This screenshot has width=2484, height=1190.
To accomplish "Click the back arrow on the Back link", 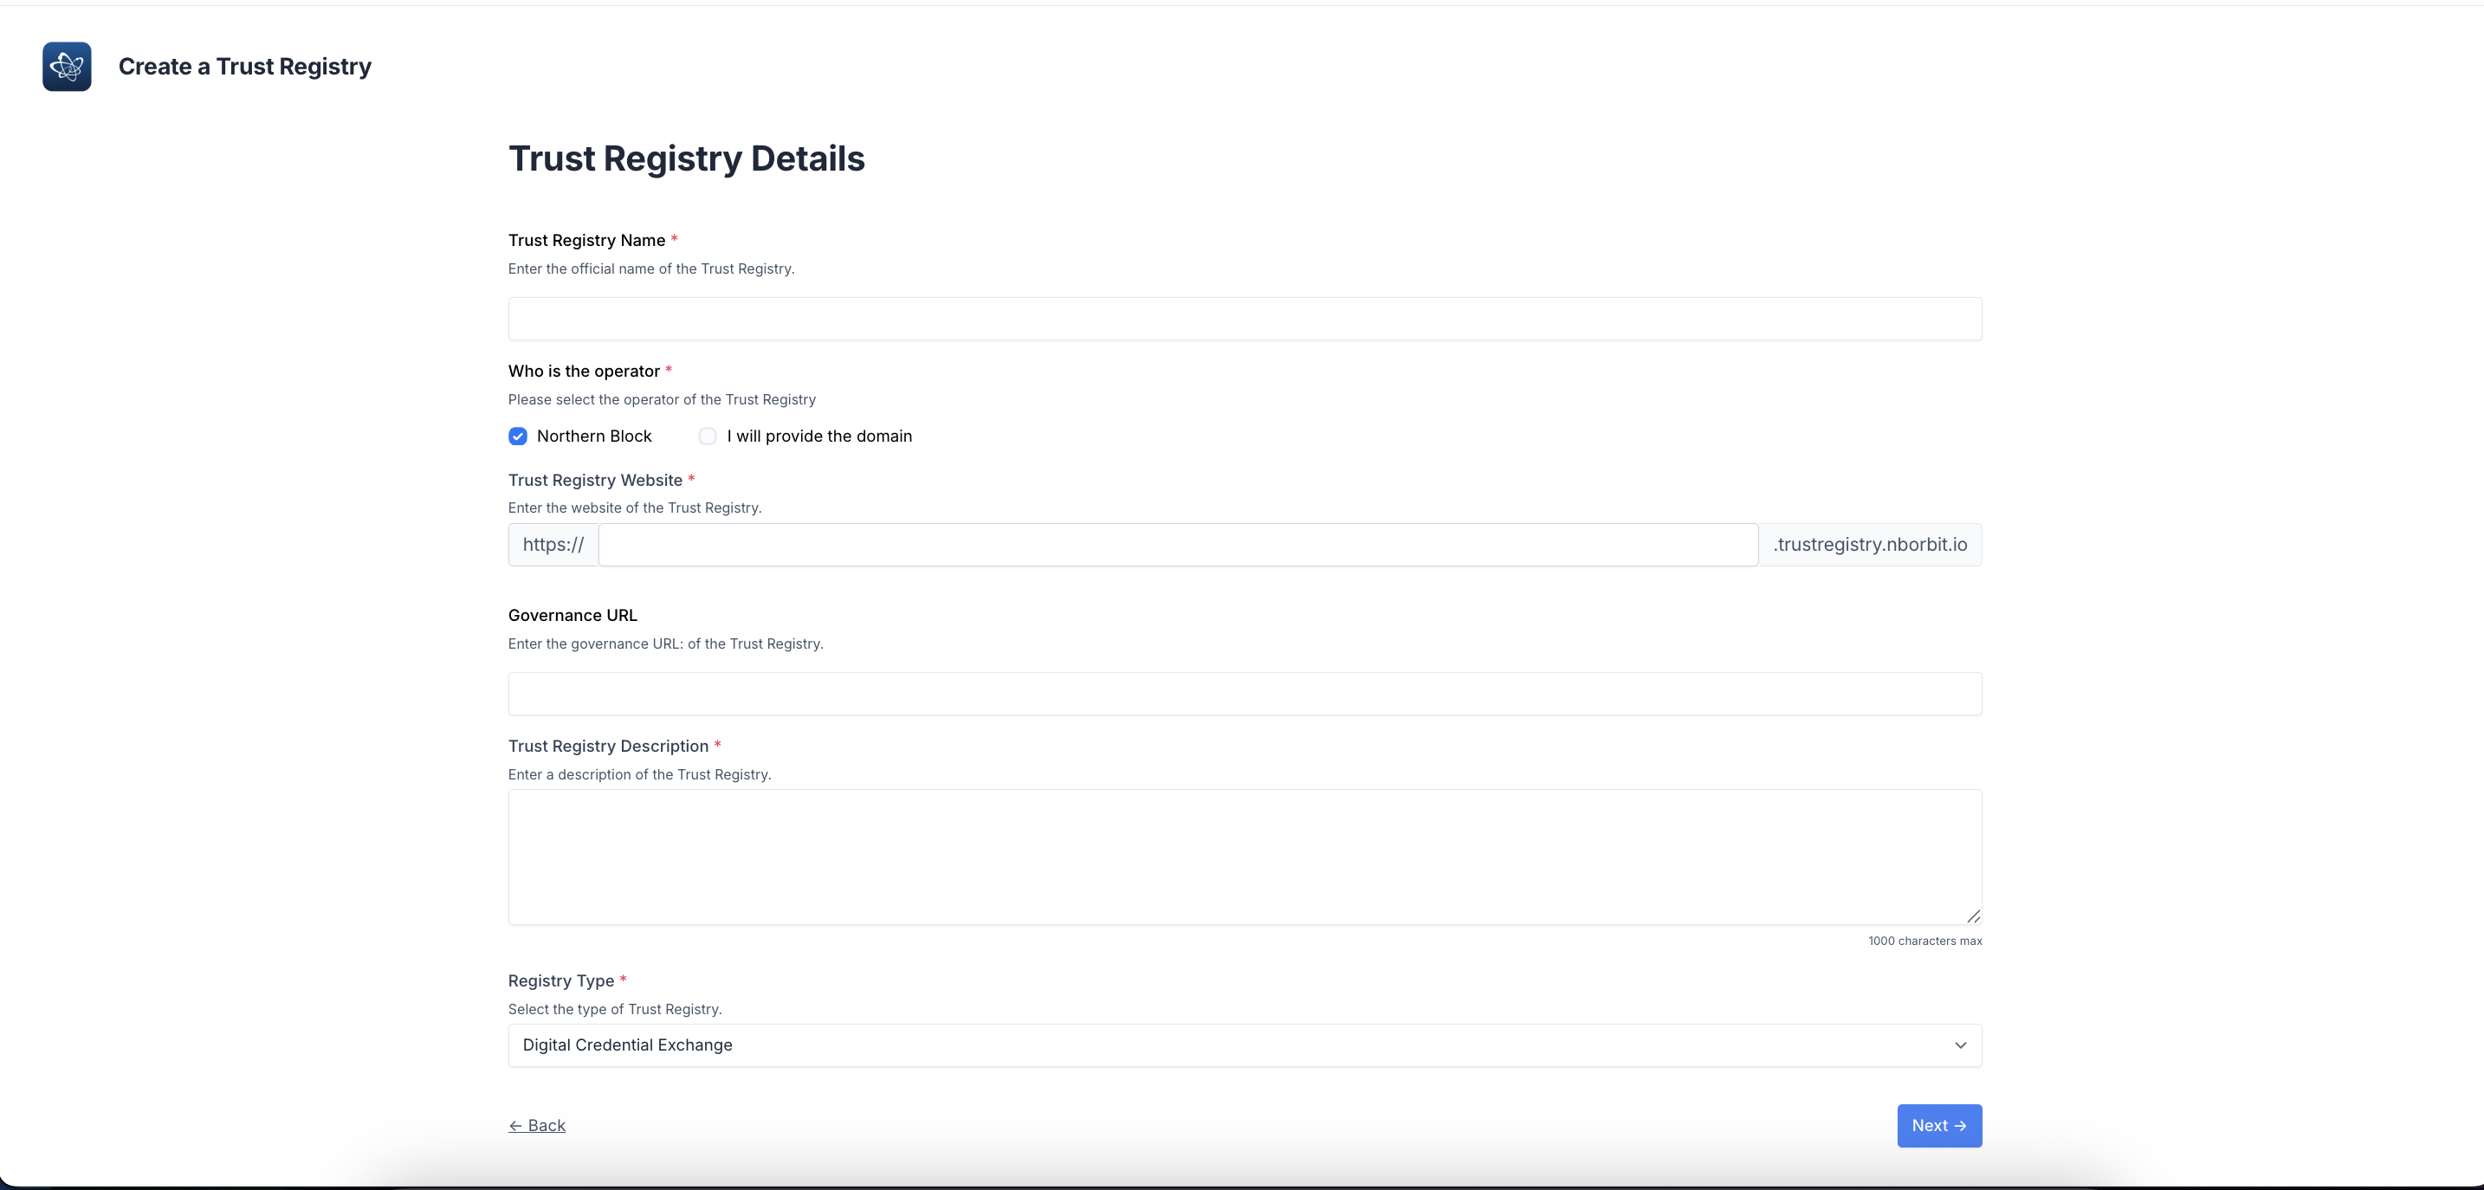I will tap(518, 1125).
